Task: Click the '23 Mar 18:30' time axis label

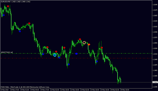Action: tap(105, 90)
